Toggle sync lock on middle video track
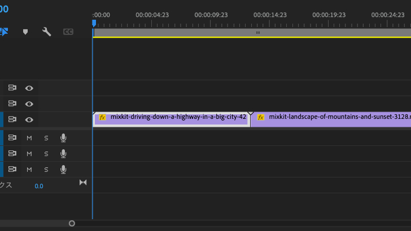 (x=12, y=104)
